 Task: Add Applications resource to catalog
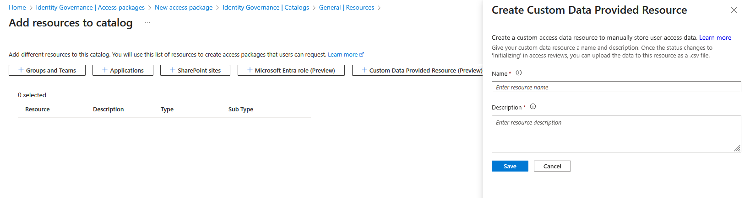click(123, 70)
